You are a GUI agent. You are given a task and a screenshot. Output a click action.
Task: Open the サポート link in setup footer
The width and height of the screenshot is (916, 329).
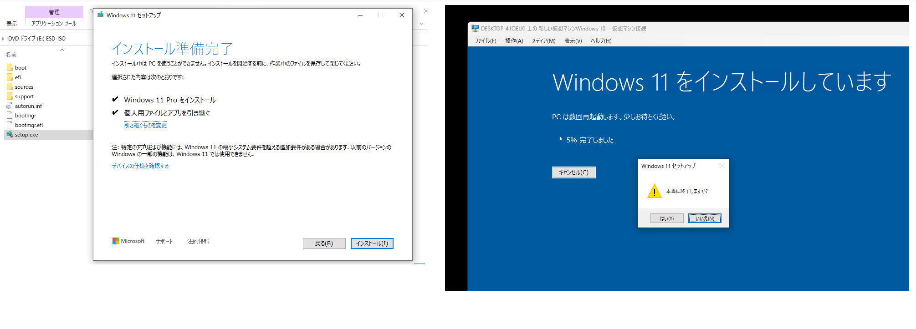click(164, 242)
